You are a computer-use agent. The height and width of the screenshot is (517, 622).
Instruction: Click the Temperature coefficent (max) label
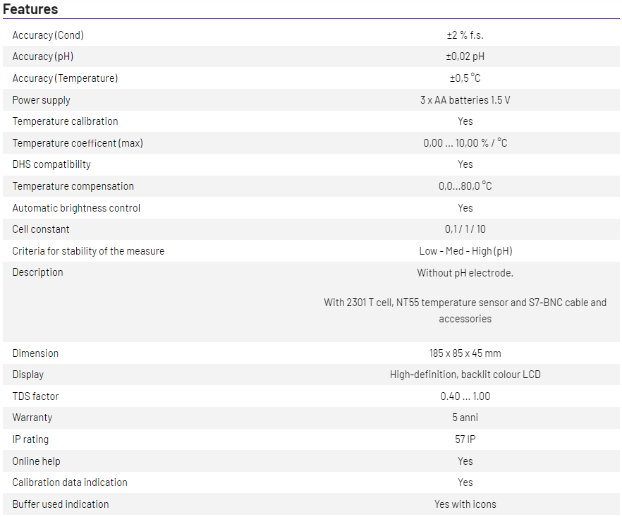(x=78, y=143)
